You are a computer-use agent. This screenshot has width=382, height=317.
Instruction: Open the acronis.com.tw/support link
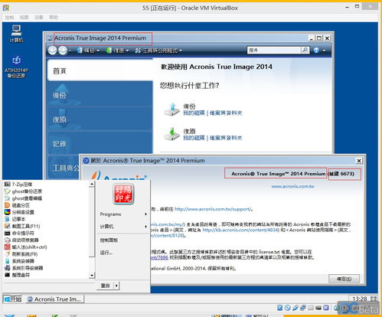[x=213, y=209]
